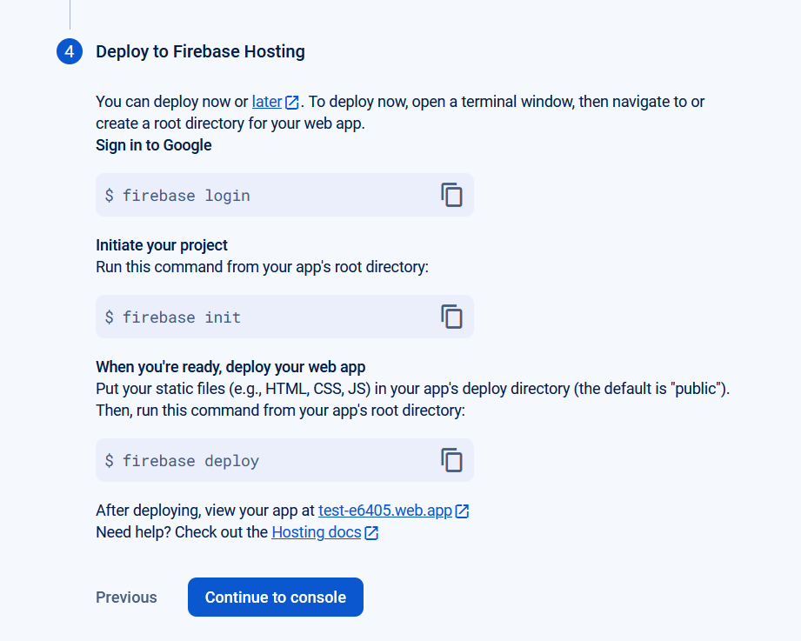Copy the firebase login command

tap(451, 195)
